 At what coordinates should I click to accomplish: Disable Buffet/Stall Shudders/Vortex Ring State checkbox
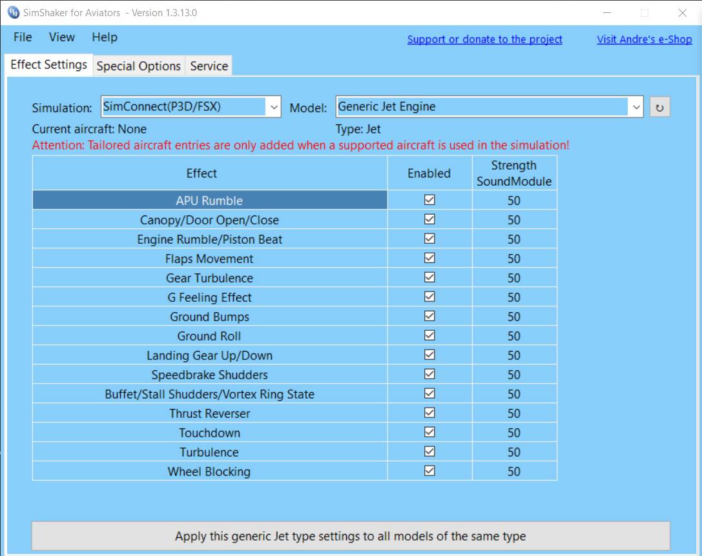tap(429, 393)
